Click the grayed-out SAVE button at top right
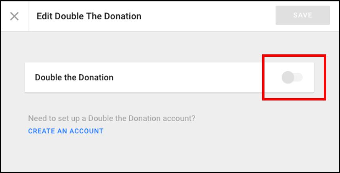Image resolution: width=340 pixels, height=173 pixels. pyautogui.click(x=302, y=16)
